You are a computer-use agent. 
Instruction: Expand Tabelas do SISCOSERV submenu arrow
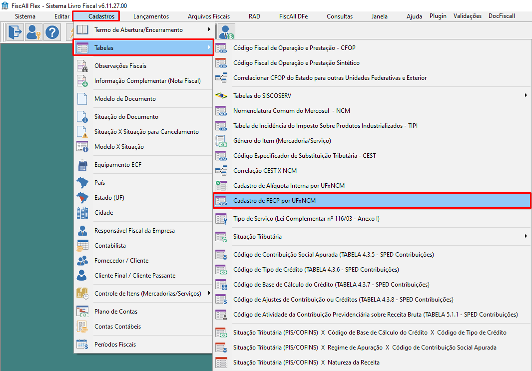point(526,95)
